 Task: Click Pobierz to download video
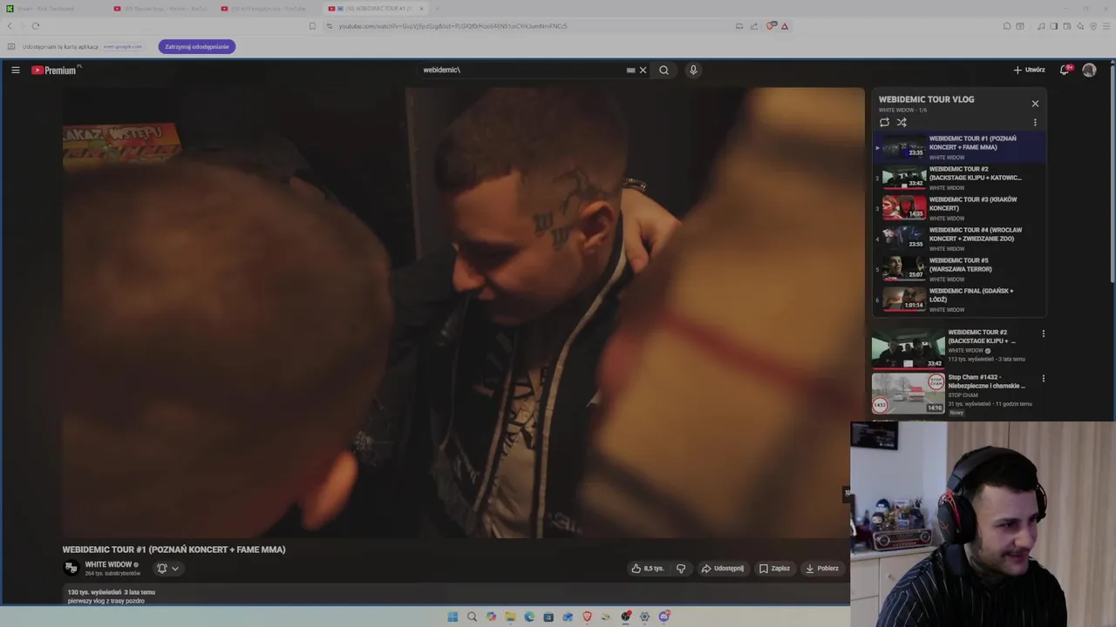821,569
